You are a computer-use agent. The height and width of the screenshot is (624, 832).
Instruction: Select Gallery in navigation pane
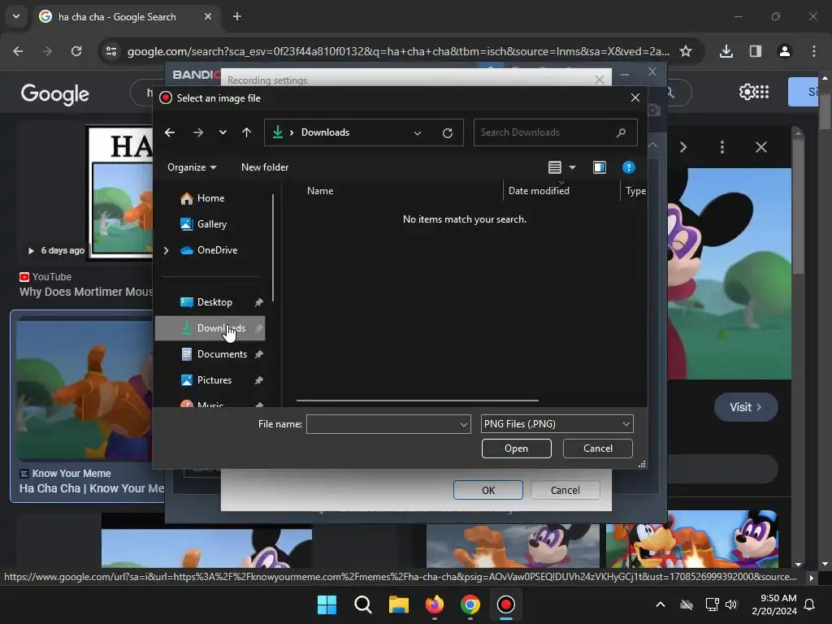click(x=211, y=224)
